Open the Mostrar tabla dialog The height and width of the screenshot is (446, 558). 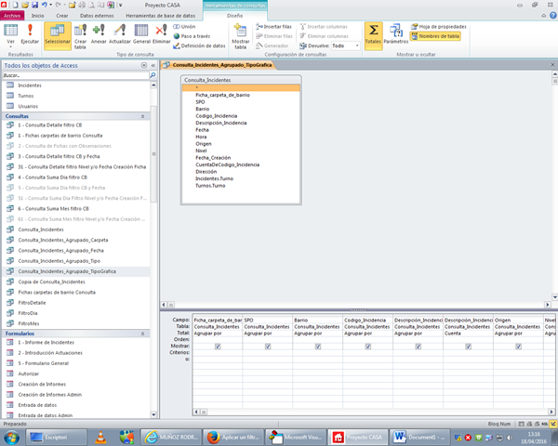240,37
